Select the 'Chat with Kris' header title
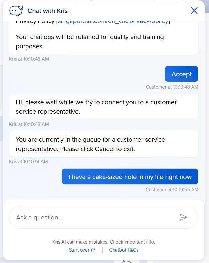Screen dimensions: 209x263 tap(48, 11)
